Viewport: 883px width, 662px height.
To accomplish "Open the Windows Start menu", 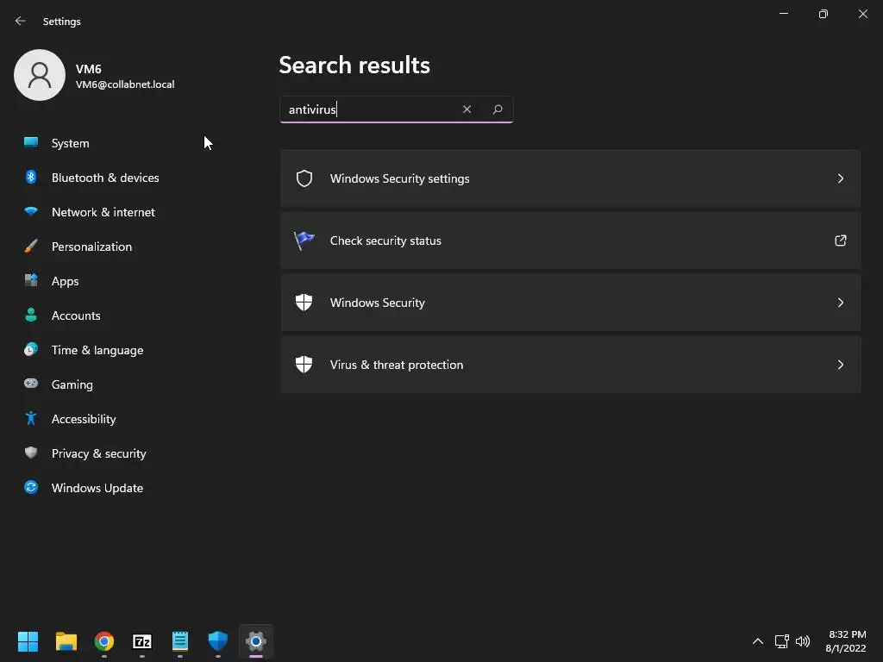I will click(x=28, y=641).
